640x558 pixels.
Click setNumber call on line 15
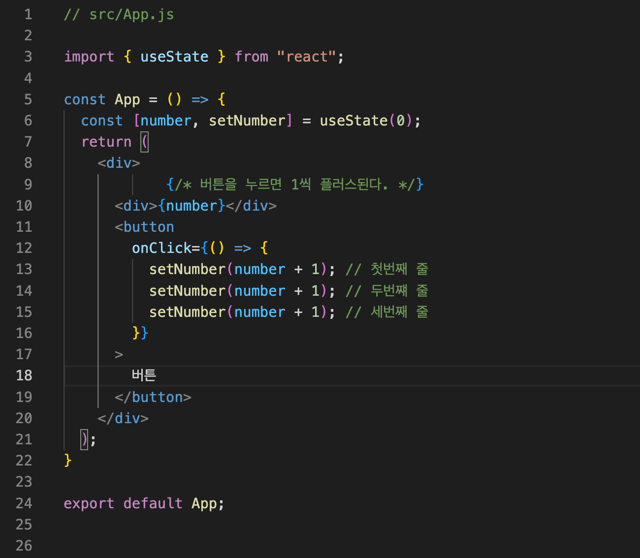click(x=242, y=312)
